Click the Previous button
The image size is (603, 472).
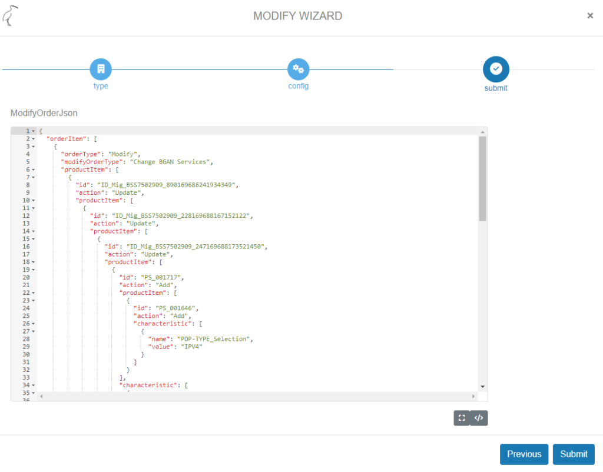coord(524,454)
